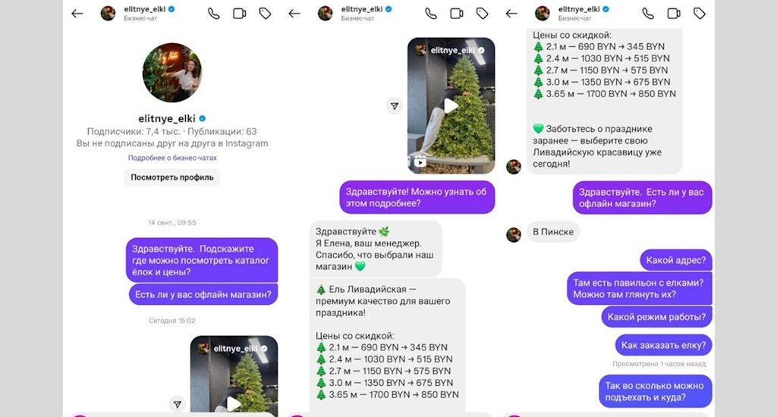Start a voice call in the middle chat panel

click(431, 14)
